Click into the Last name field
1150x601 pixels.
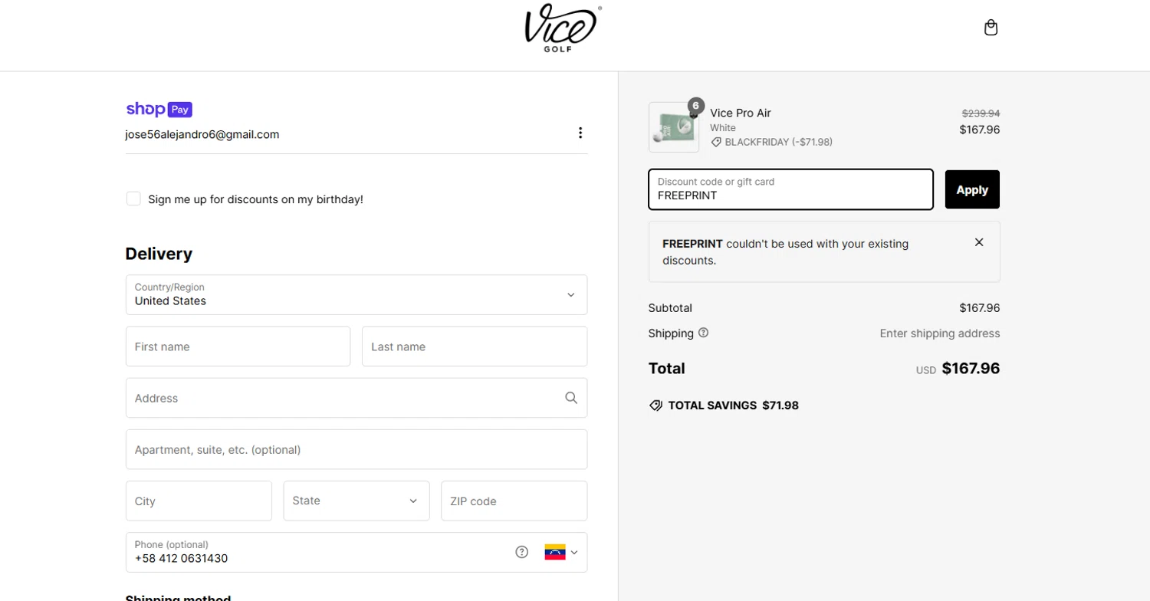(x=474, y=346)
